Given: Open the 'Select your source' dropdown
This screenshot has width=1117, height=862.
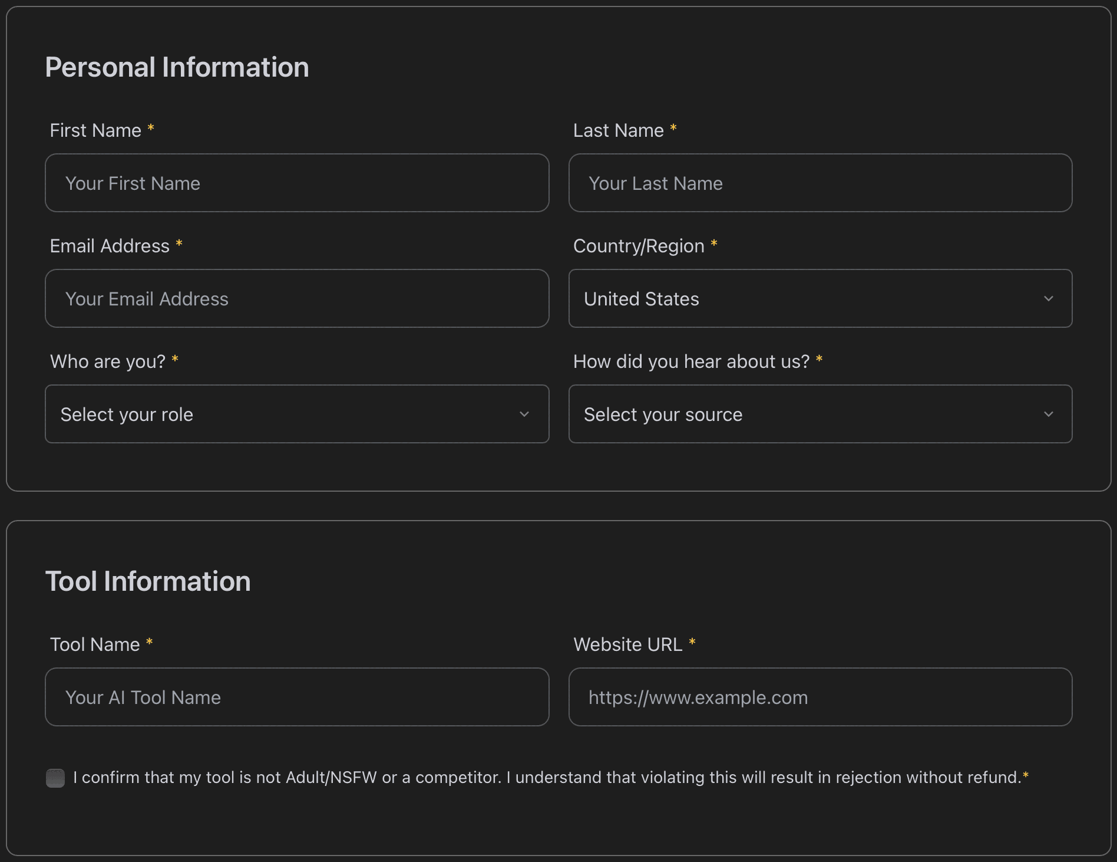Looking at the screenshot, I should click(x=820, y=414).
